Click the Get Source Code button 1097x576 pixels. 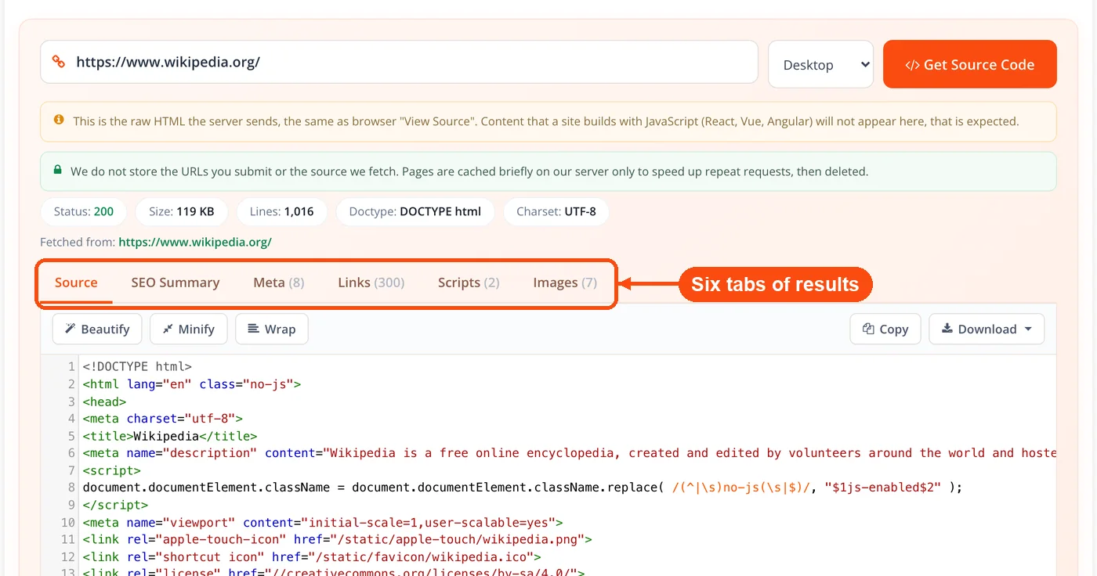click(x=969, y=64)
